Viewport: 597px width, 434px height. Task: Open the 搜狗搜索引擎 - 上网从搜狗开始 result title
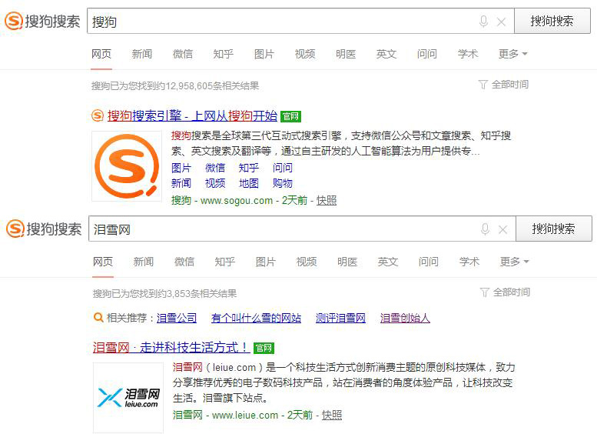click(192, 115)
